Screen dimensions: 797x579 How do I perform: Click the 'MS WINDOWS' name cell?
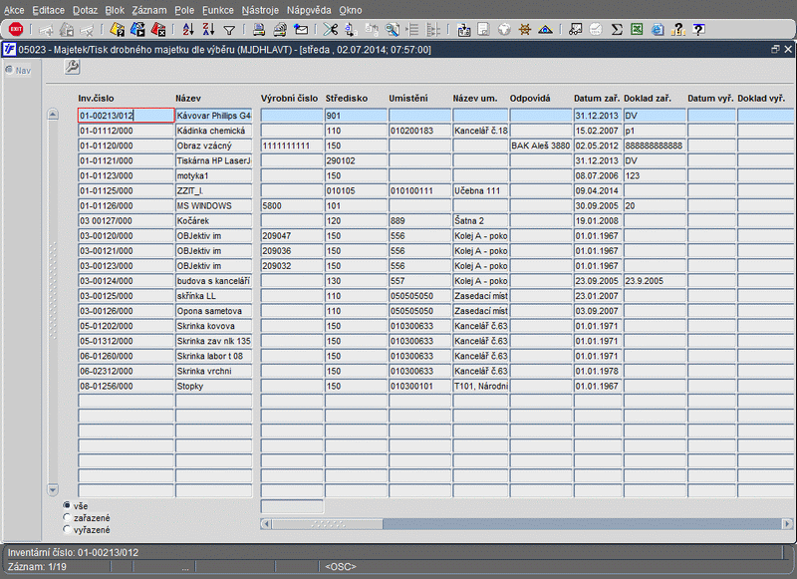213,206
